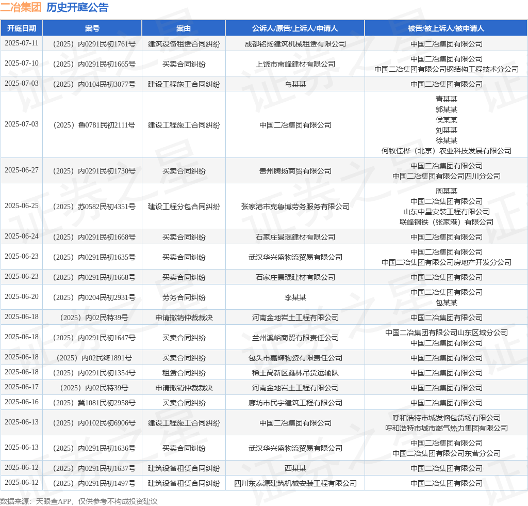The height and width of the screenshot is (506, 528).
Task: Click the 案由 column header
Action: 184,28
